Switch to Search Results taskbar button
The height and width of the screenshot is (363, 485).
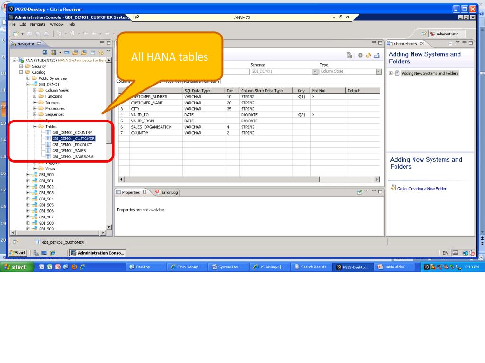(x=311, y=267)
